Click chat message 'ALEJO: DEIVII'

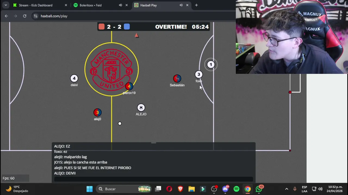(x=65, y=173)
